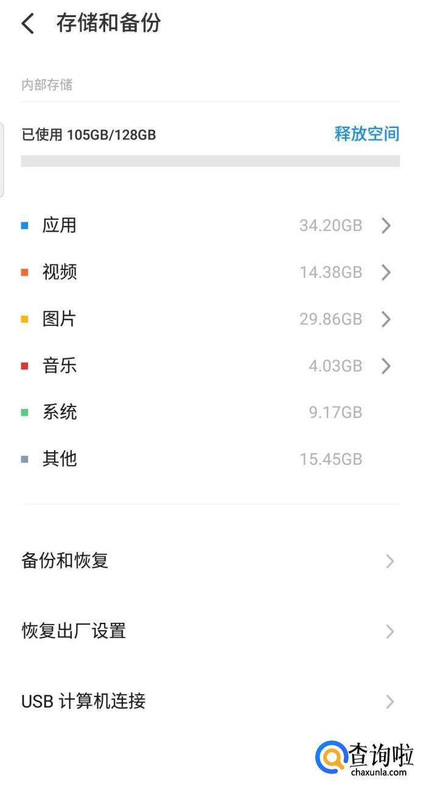The width and height of the screenshot is (421, 791).
Task: Tap the 其他 storage row label
Action: (60, 459)
